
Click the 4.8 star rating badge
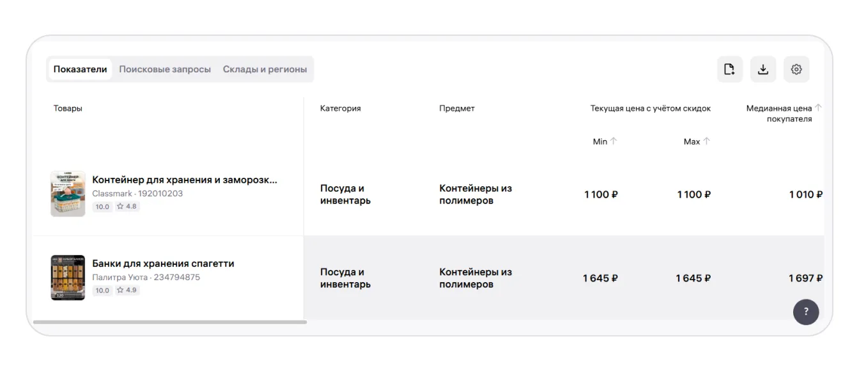[127, 207]
